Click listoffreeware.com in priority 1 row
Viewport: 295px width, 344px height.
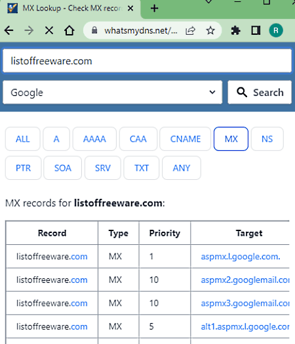pos(52,257)
